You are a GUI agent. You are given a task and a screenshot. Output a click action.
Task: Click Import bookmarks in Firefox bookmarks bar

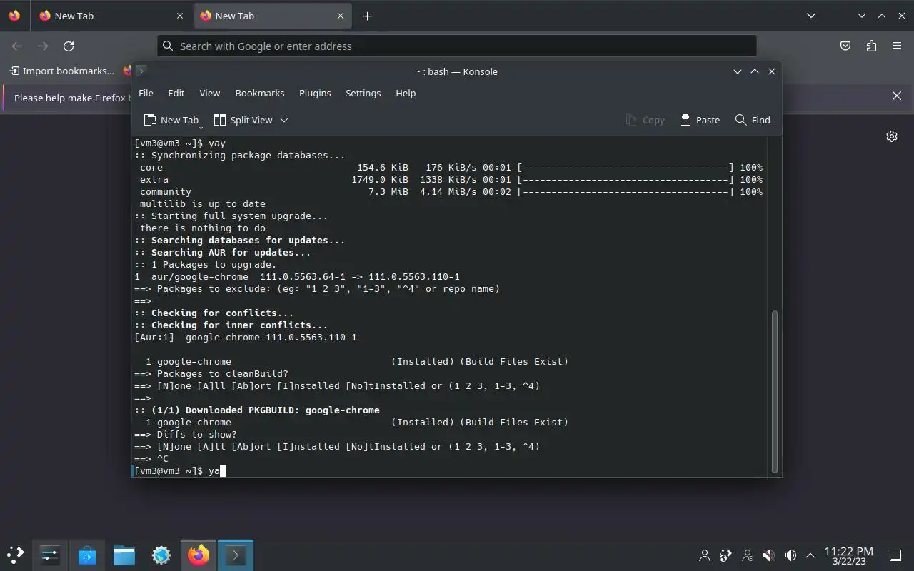61,71
